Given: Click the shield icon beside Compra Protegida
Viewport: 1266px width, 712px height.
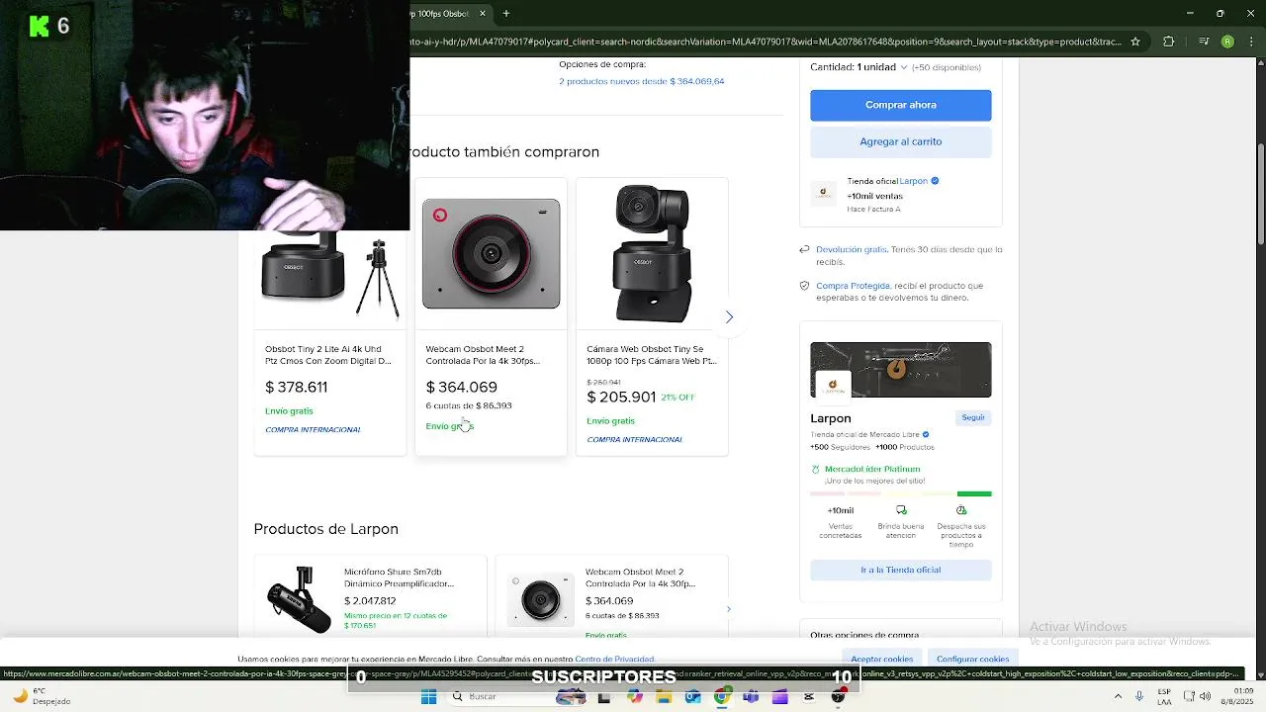Looking at the screenshot, I should pyautogui.click(x=804, y=286).
